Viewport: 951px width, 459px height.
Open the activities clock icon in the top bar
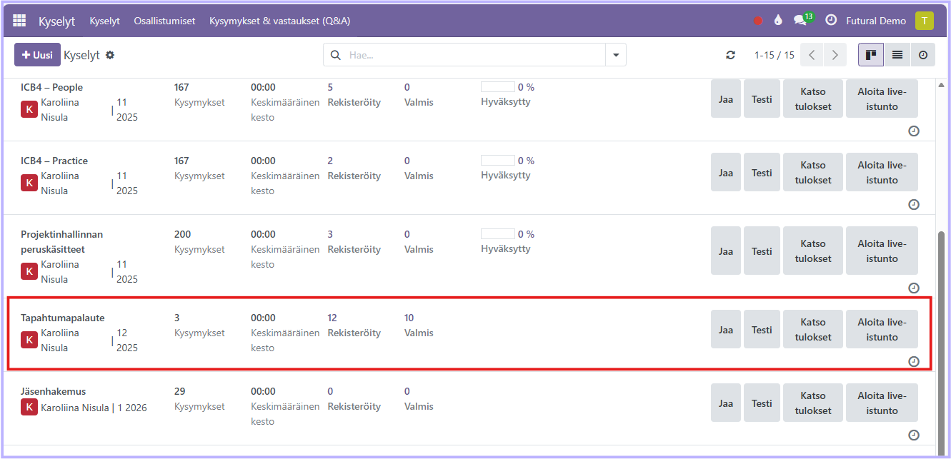coord(831,21)
